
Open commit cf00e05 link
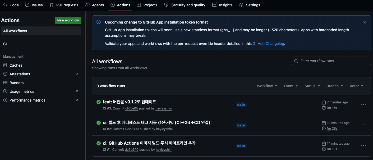[x=132, y=108]
